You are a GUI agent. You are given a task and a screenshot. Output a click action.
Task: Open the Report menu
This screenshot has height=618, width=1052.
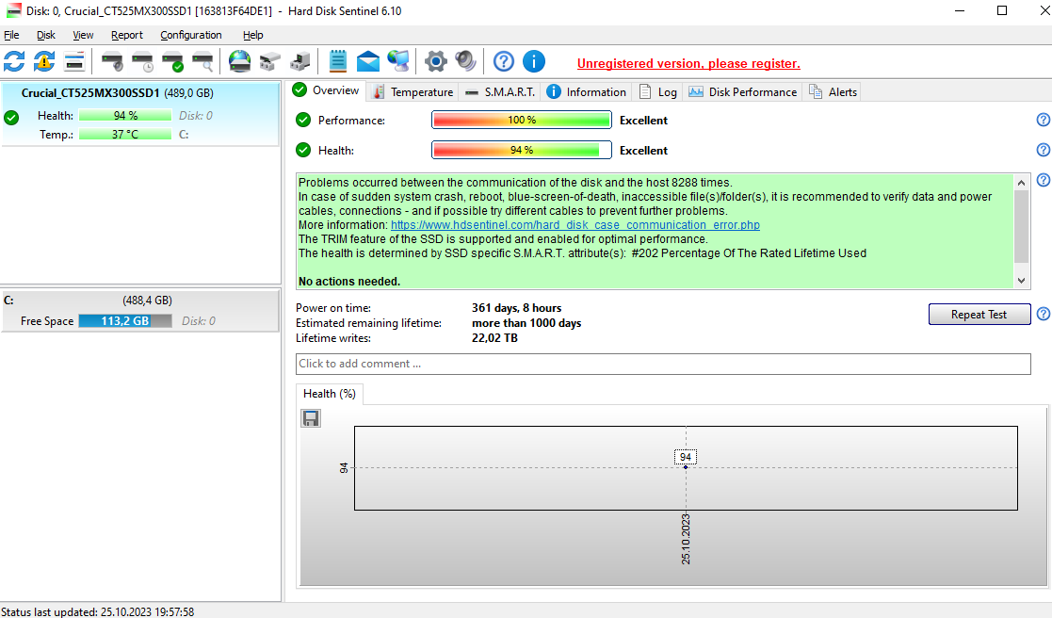click(127, 35)
